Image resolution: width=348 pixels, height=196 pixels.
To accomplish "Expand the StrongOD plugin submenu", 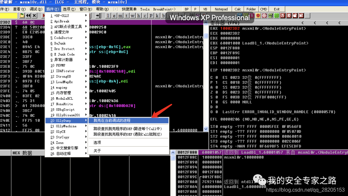I will click(x=67, y=76).
